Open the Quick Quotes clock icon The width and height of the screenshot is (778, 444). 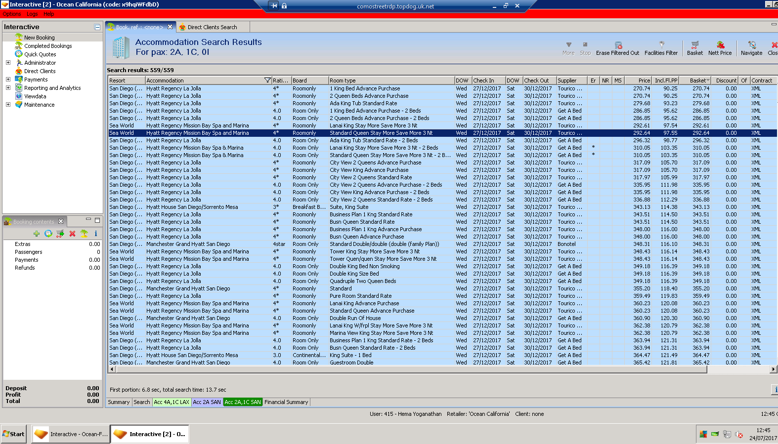[19, 54]
